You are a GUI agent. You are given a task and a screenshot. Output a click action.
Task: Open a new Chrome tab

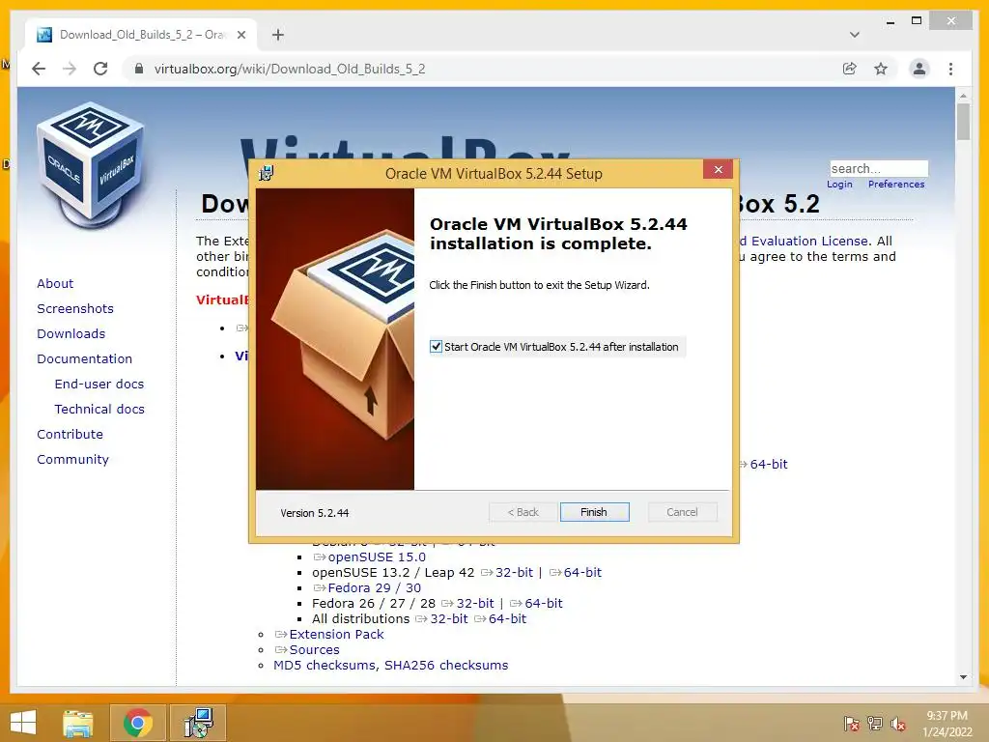(278, 35)
